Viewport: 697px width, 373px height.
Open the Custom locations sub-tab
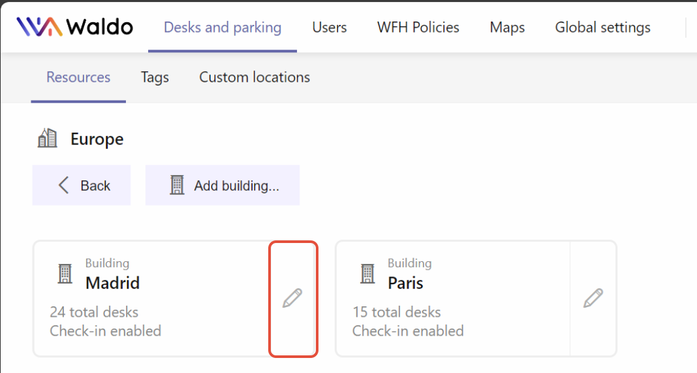point(255,78)
